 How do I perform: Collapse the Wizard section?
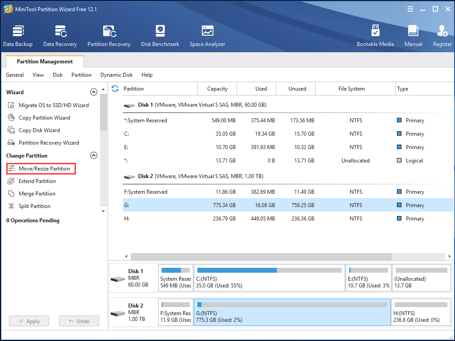[93, 92]
